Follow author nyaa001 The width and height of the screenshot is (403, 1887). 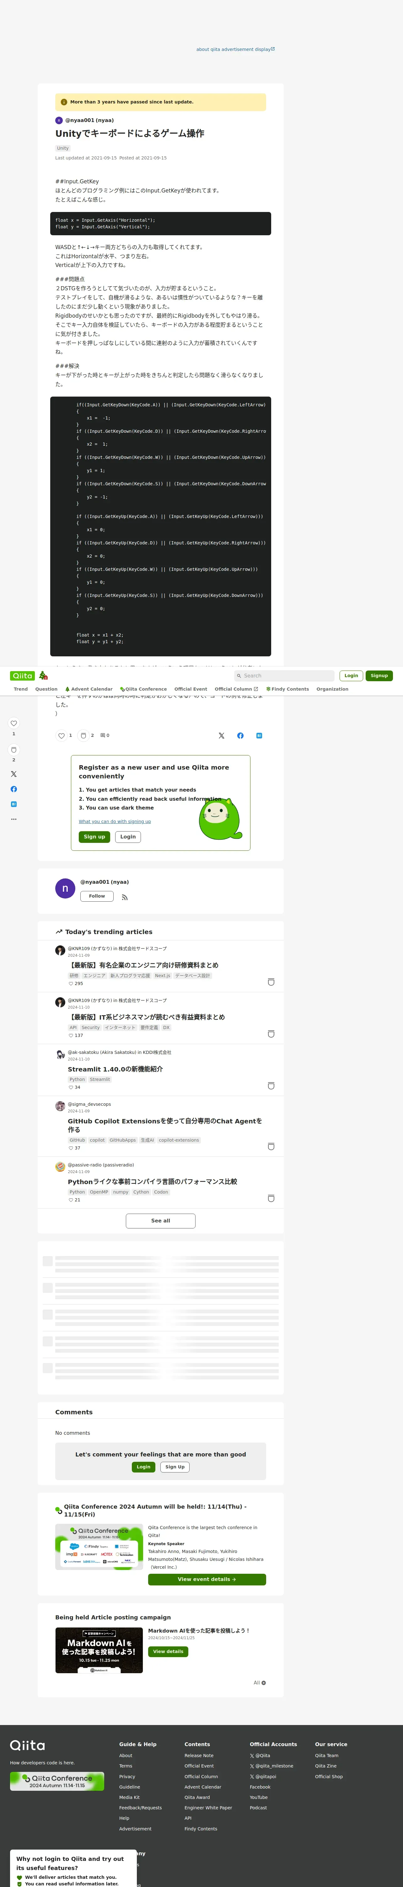pyautogui.click(x=97, y=896)
